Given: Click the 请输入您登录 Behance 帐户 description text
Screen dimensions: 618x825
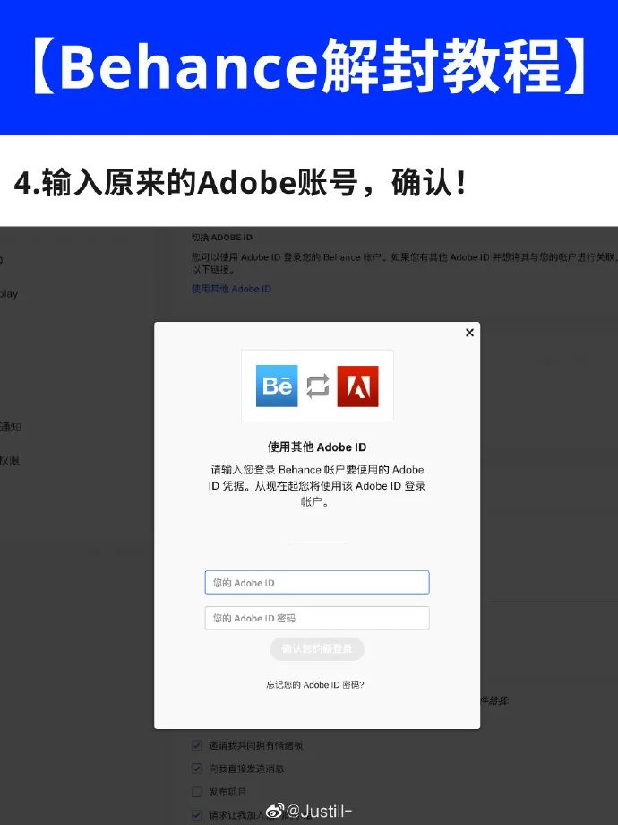Looking at the screenshot, I should 317,486.
